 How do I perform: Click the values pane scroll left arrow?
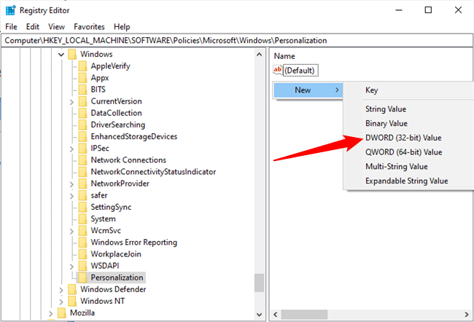pos(276,315)
